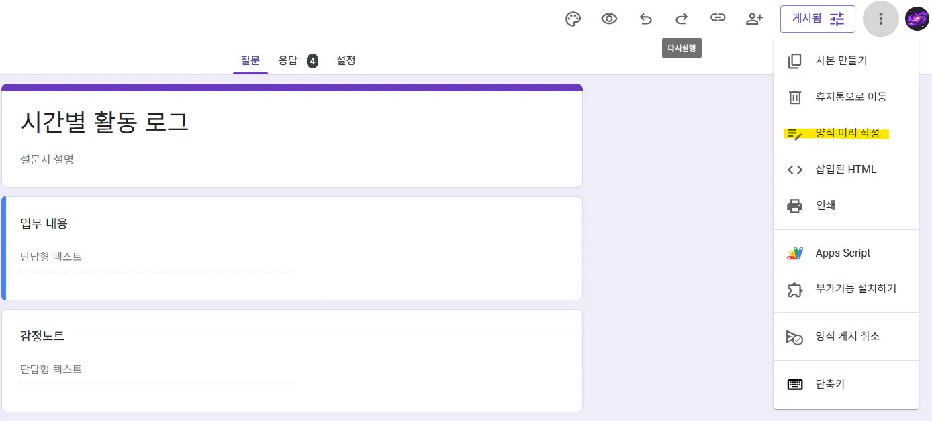The image size is (932, 421).
Task: Switch to the 설정 tab
Action: click(x=346, y=60)
